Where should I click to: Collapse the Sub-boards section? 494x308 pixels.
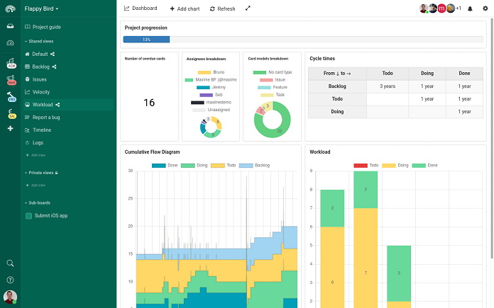(x=38, y=203)
